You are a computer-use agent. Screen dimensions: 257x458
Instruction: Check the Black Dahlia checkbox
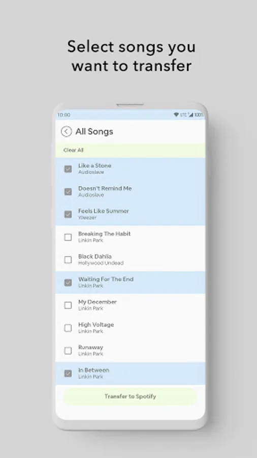coord(68,260)
